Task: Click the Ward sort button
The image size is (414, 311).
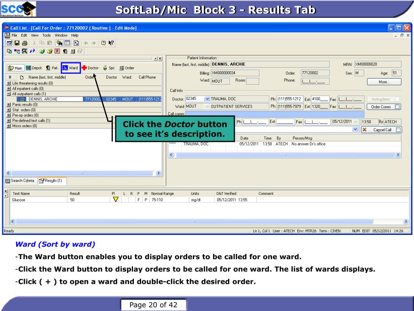Action: 70,68
